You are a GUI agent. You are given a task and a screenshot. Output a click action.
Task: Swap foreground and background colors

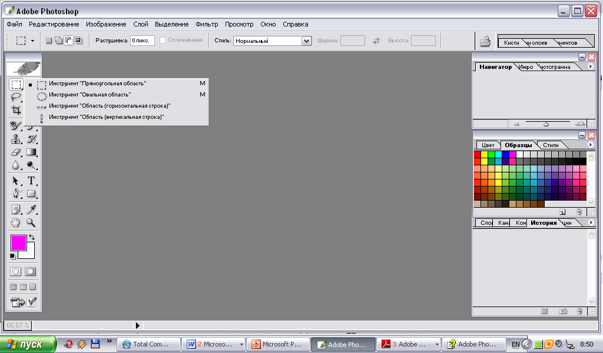[x=32, y=237]
